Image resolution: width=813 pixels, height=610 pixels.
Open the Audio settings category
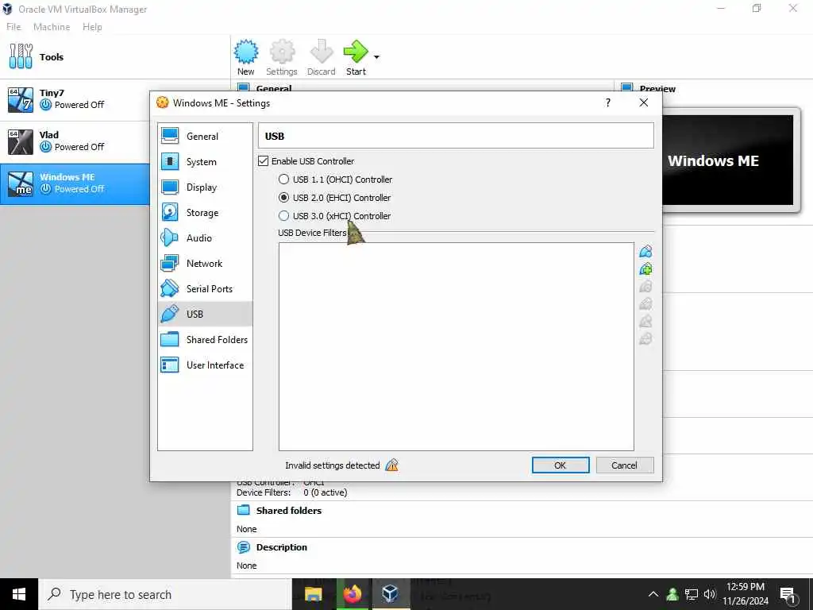click(x=205, y=237)
